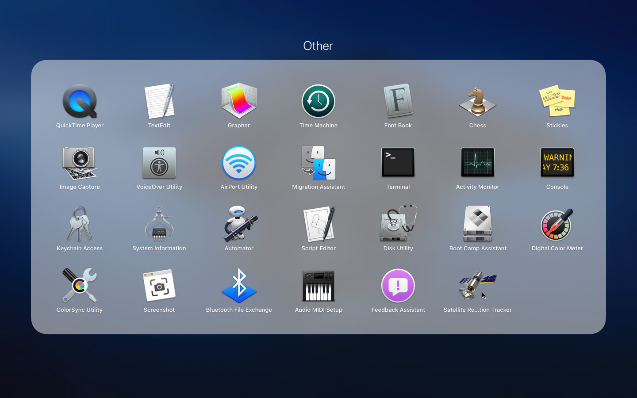Click the Time Machine icon
The image size is (637, 398).
[318, 102]
